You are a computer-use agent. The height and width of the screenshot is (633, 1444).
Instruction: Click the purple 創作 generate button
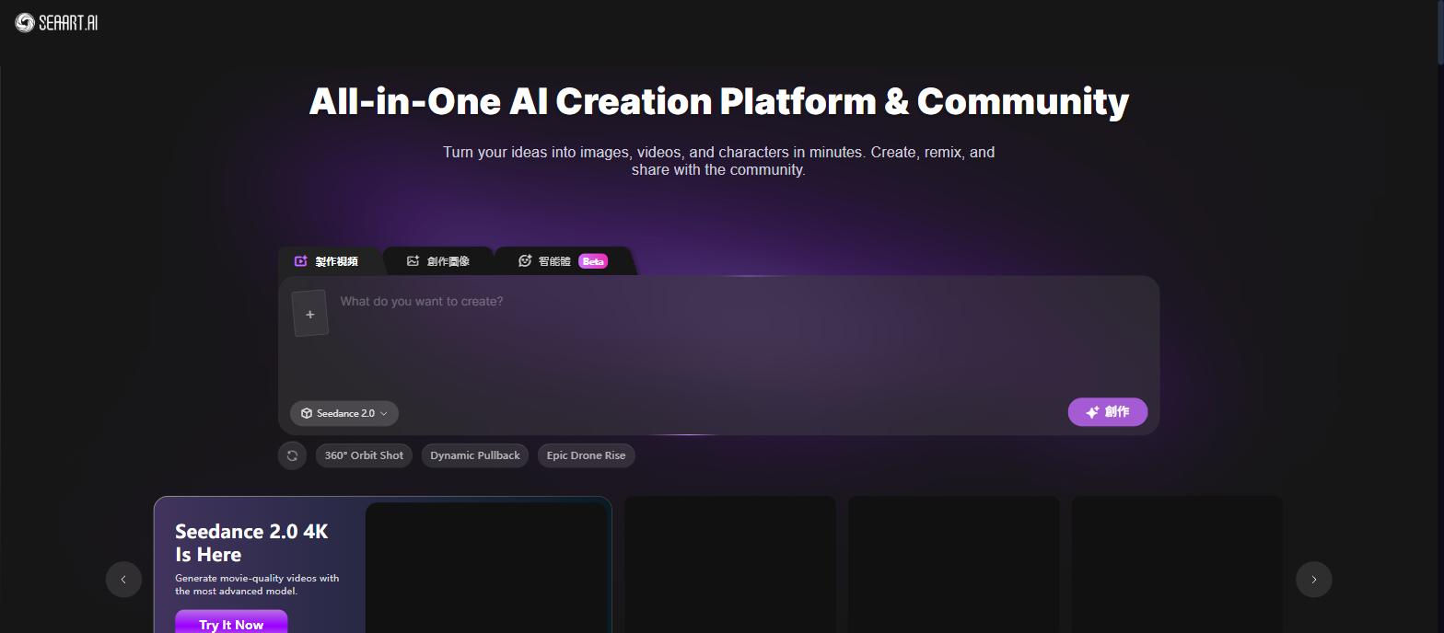(x=1108, y=412)
